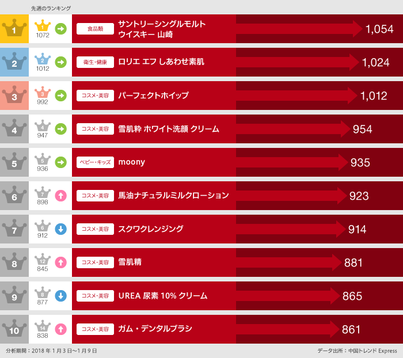Click the ベビー・キッズ category tag
The width and height of the screenshot is (403, 358).
coord(96,162)
